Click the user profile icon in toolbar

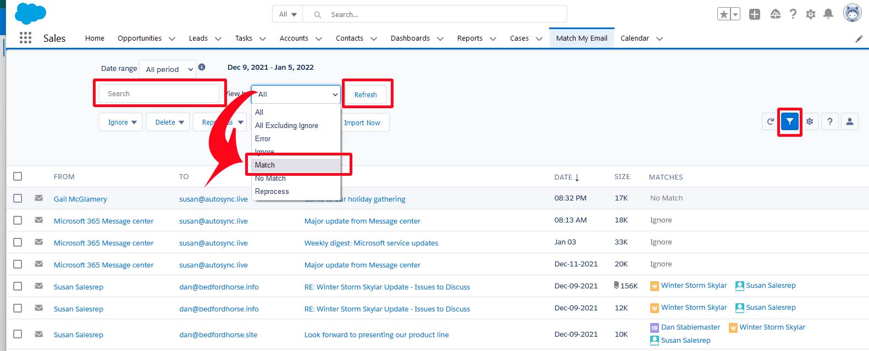pos(849,122)
